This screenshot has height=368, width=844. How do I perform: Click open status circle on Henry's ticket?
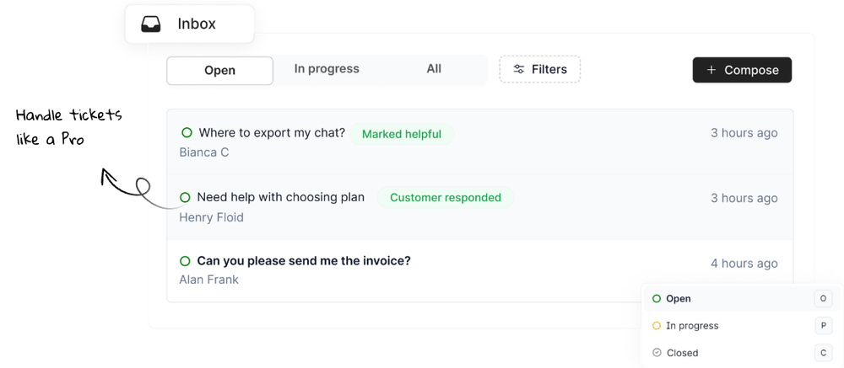185,198
